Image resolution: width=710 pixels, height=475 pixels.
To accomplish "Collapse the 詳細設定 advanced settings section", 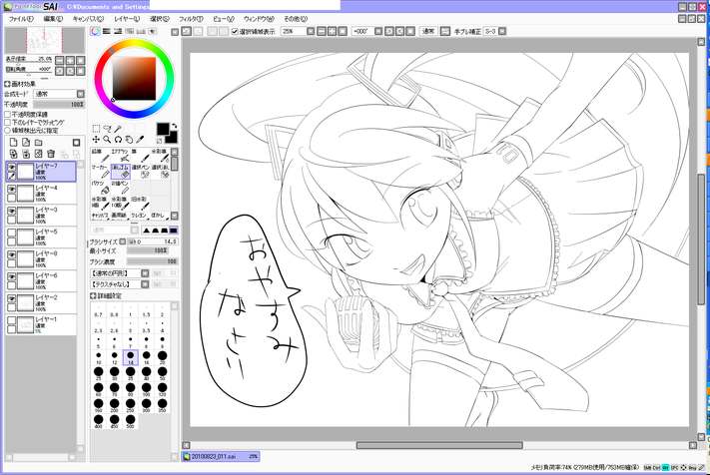I will (93, 295).
